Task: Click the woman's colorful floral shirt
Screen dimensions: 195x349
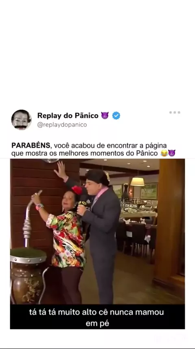Action: pos(67,239)
